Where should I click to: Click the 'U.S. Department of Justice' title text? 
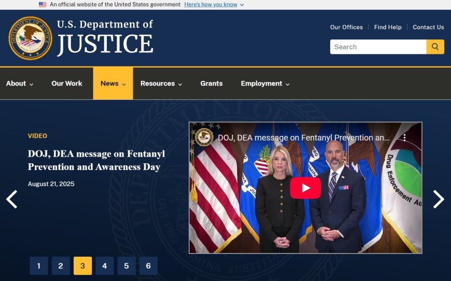coord(105,37)
